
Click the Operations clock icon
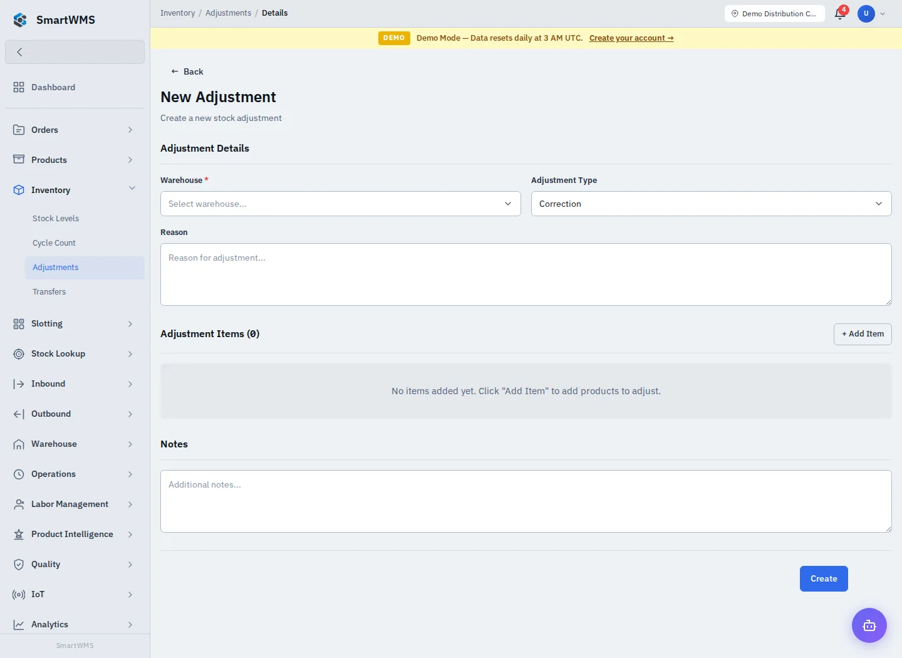coord(19,474)
